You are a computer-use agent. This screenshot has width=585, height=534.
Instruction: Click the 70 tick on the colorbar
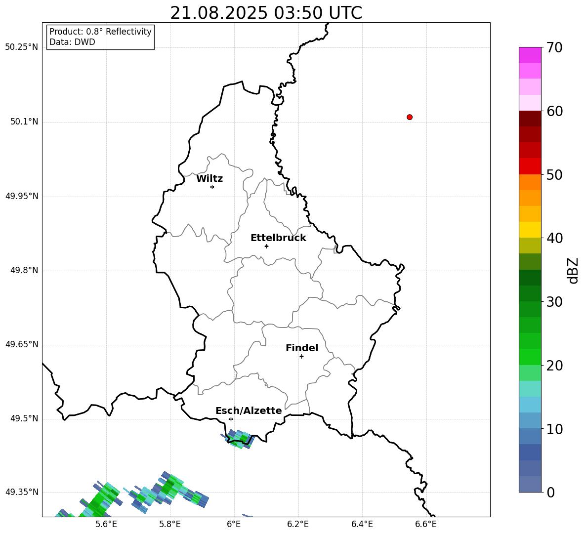(x=554, y=47)
